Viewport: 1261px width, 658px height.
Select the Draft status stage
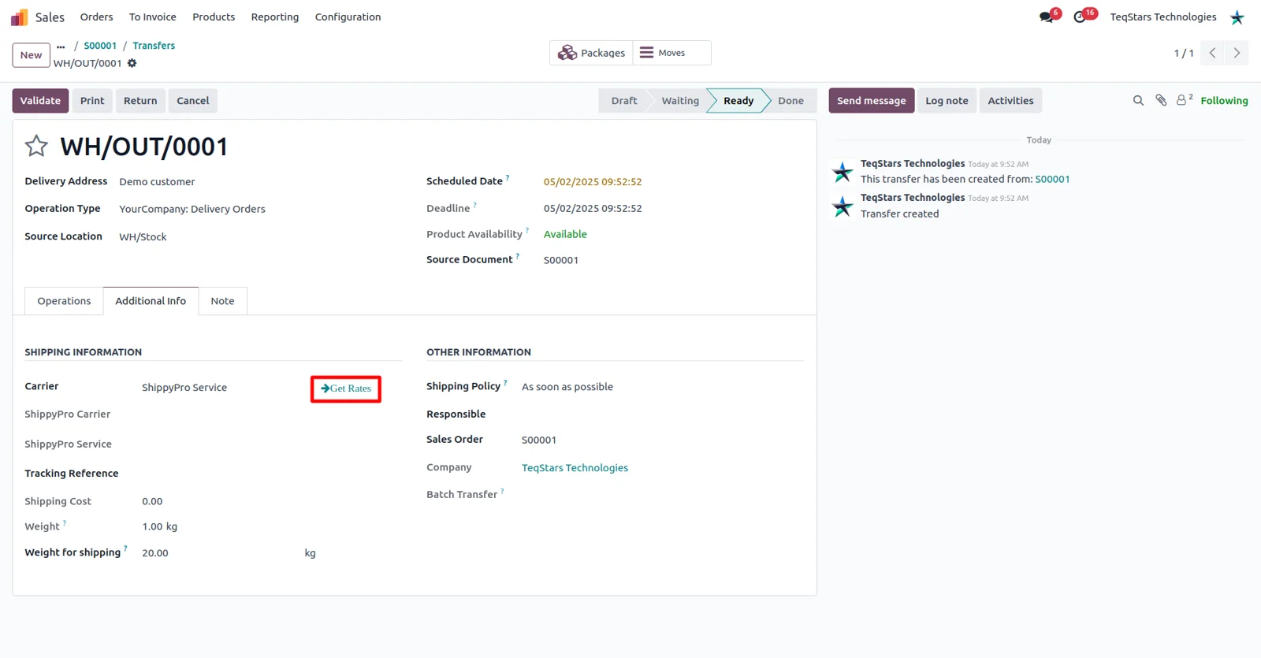pos(624,101)
